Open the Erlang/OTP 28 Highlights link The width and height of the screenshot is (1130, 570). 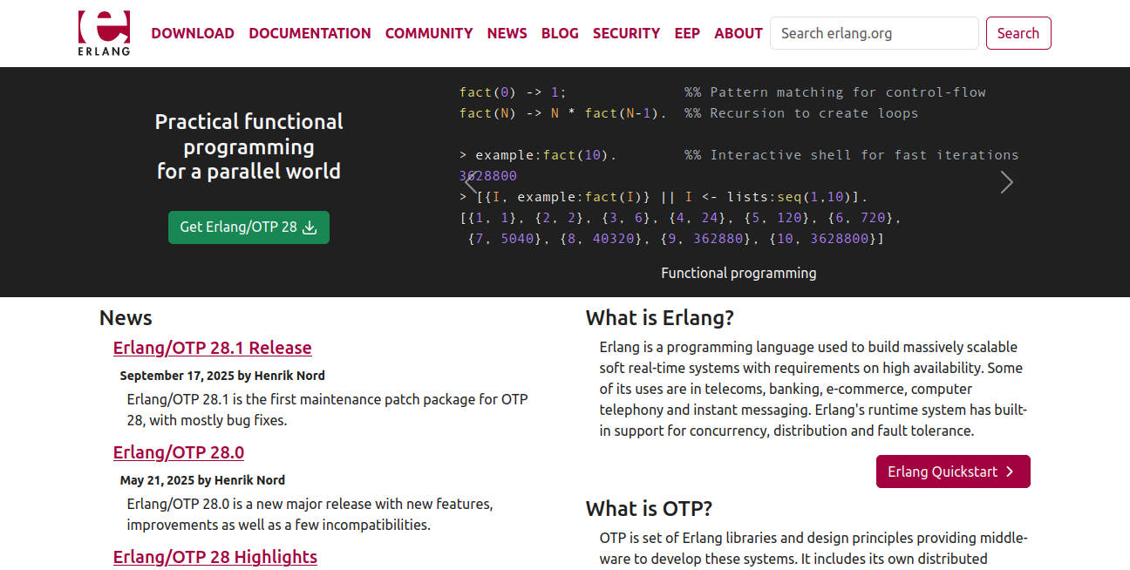click(214, 557)
